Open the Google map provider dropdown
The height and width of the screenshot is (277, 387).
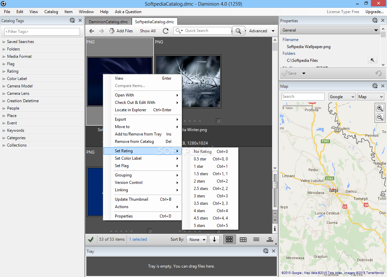click(x=342, y=97)
